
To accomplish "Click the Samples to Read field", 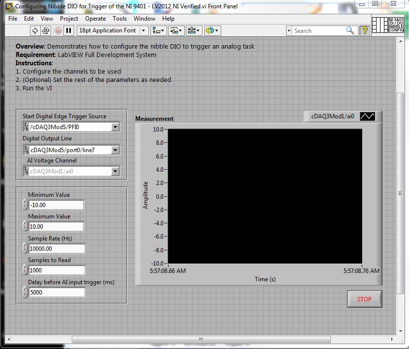I will point(57,270).
